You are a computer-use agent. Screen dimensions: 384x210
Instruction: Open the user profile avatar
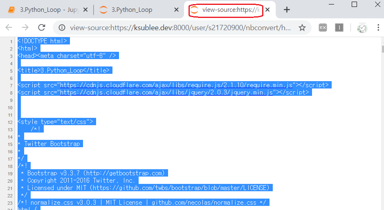362,28
